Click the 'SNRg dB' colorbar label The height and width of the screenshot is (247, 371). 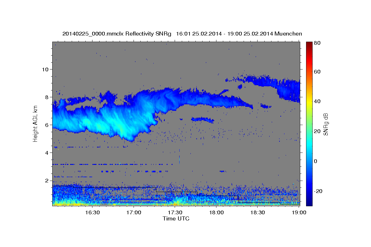tap(326, 124)
